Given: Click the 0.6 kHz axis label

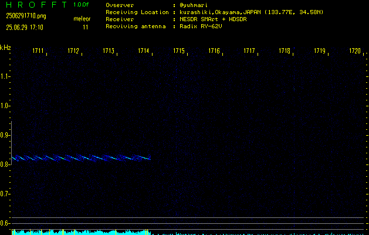Looking at the screenshot, I should [x=5, y=223].
